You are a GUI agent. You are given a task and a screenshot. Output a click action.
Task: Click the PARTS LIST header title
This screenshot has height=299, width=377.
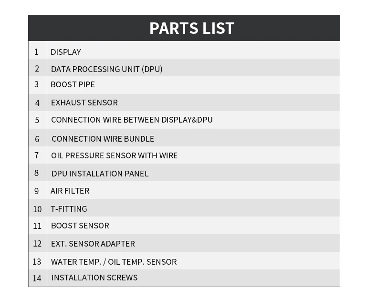[x=192, y=28]
